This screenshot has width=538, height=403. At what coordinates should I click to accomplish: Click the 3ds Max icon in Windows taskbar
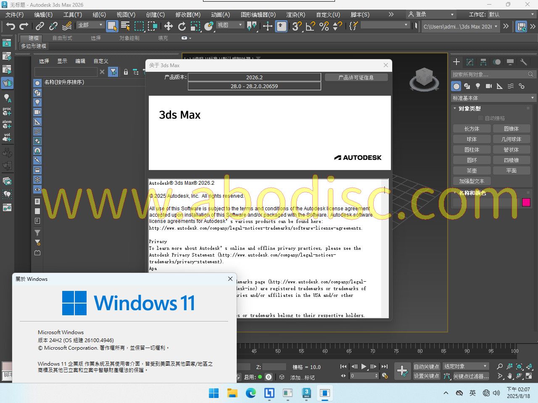coord(306,393)
